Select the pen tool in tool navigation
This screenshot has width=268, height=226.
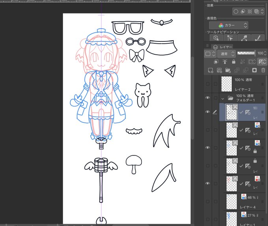(x=258, y=38)
